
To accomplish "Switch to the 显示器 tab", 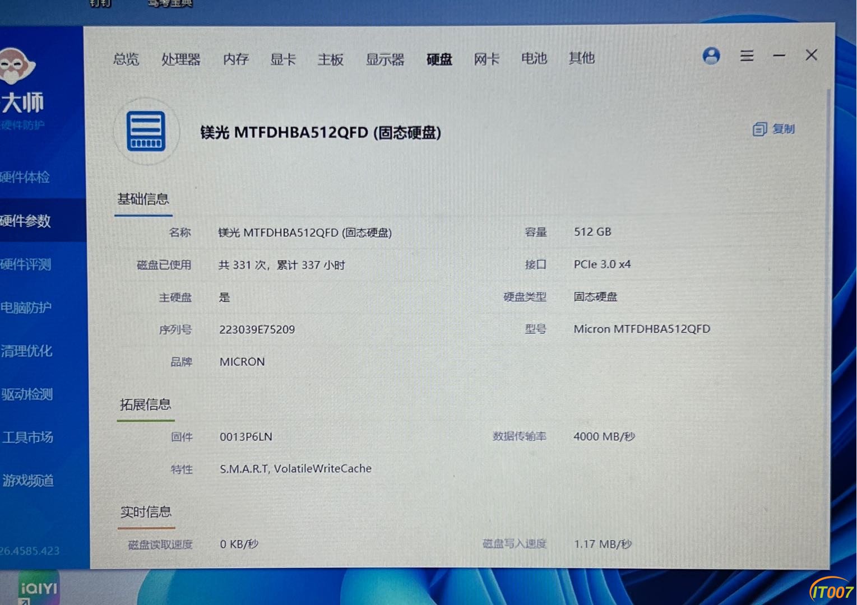I will (x=385, y=59).
